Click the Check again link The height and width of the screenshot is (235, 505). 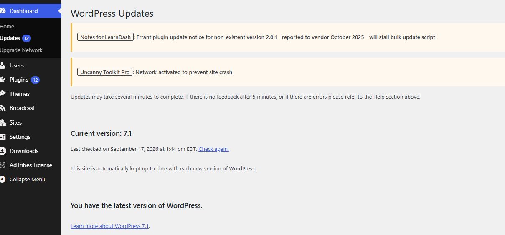213,149
